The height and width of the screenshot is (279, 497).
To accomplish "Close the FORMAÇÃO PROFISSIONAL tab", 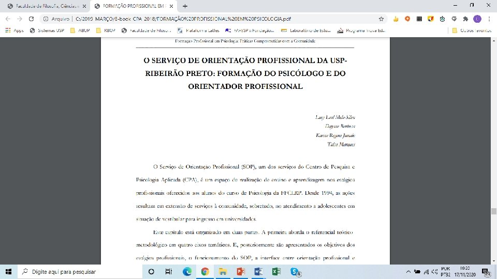I will point(171,6).
